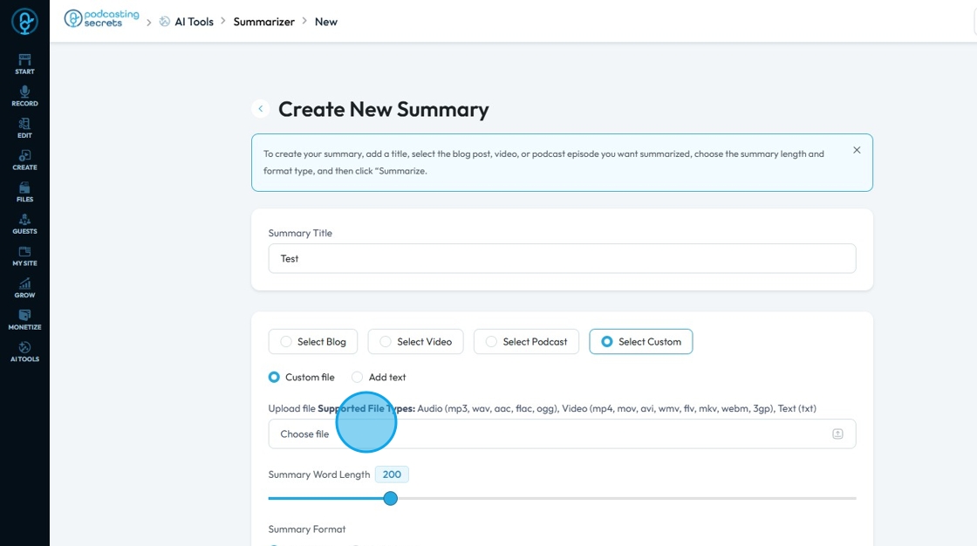Go back using the chevron beside heading
The height and width of the screenshot is (546, 977).
pos(260,109)
